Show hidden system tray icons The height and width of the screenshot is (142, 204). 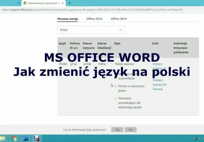(191, 139)
